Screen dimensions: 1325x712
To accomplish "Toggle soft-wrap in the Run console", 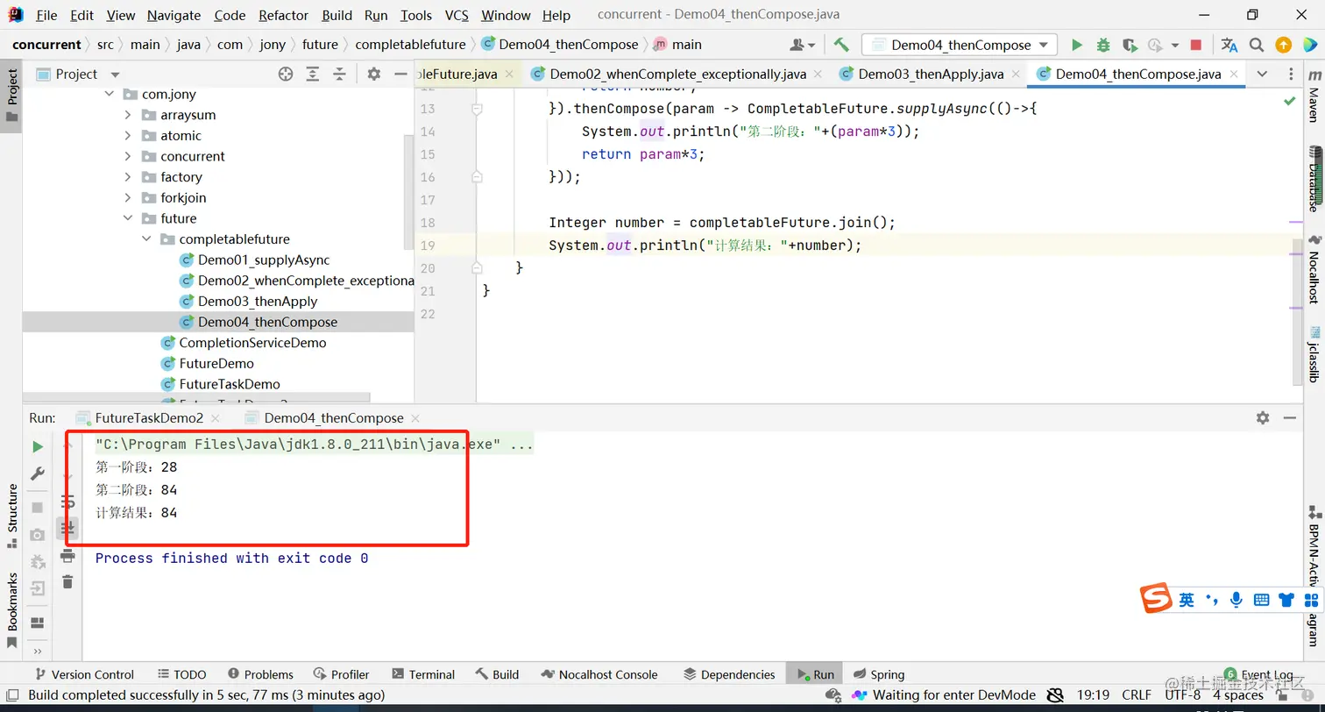I will pos(67,502).
